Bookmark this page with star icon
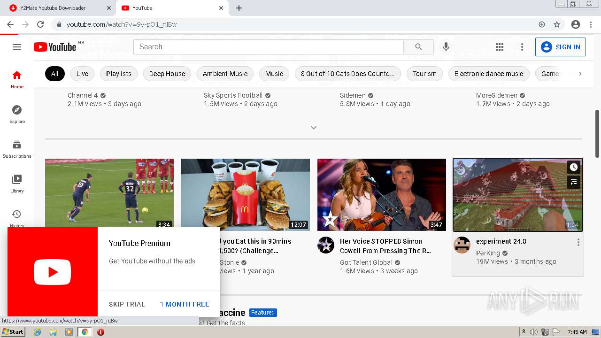 pos(557,24)
